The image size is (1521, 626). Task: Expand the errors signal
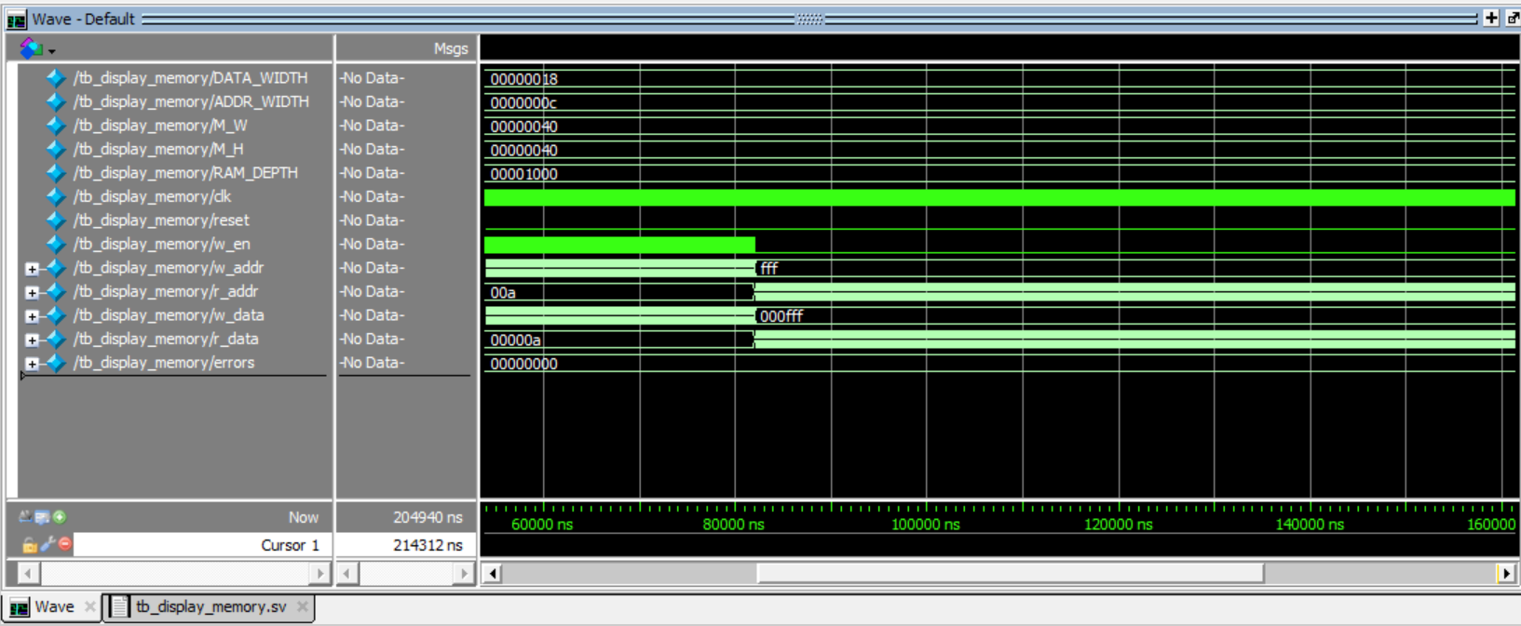[x=32, y=364]
